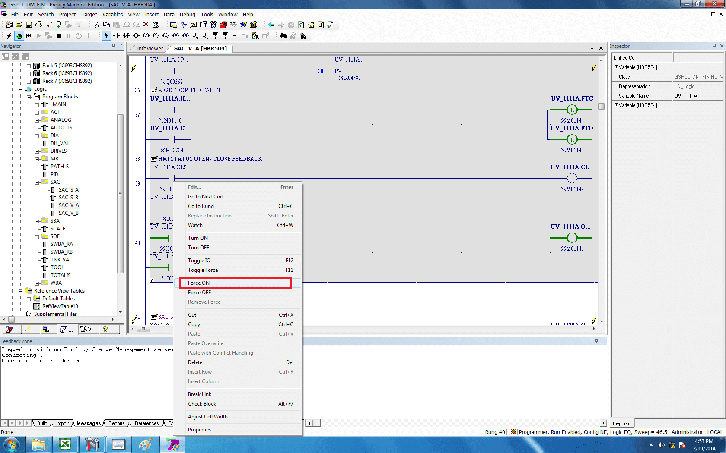Switch to the Reports feedback tab
The height and width of the screenshot is (453, 726).
click(x=116, y=423)
